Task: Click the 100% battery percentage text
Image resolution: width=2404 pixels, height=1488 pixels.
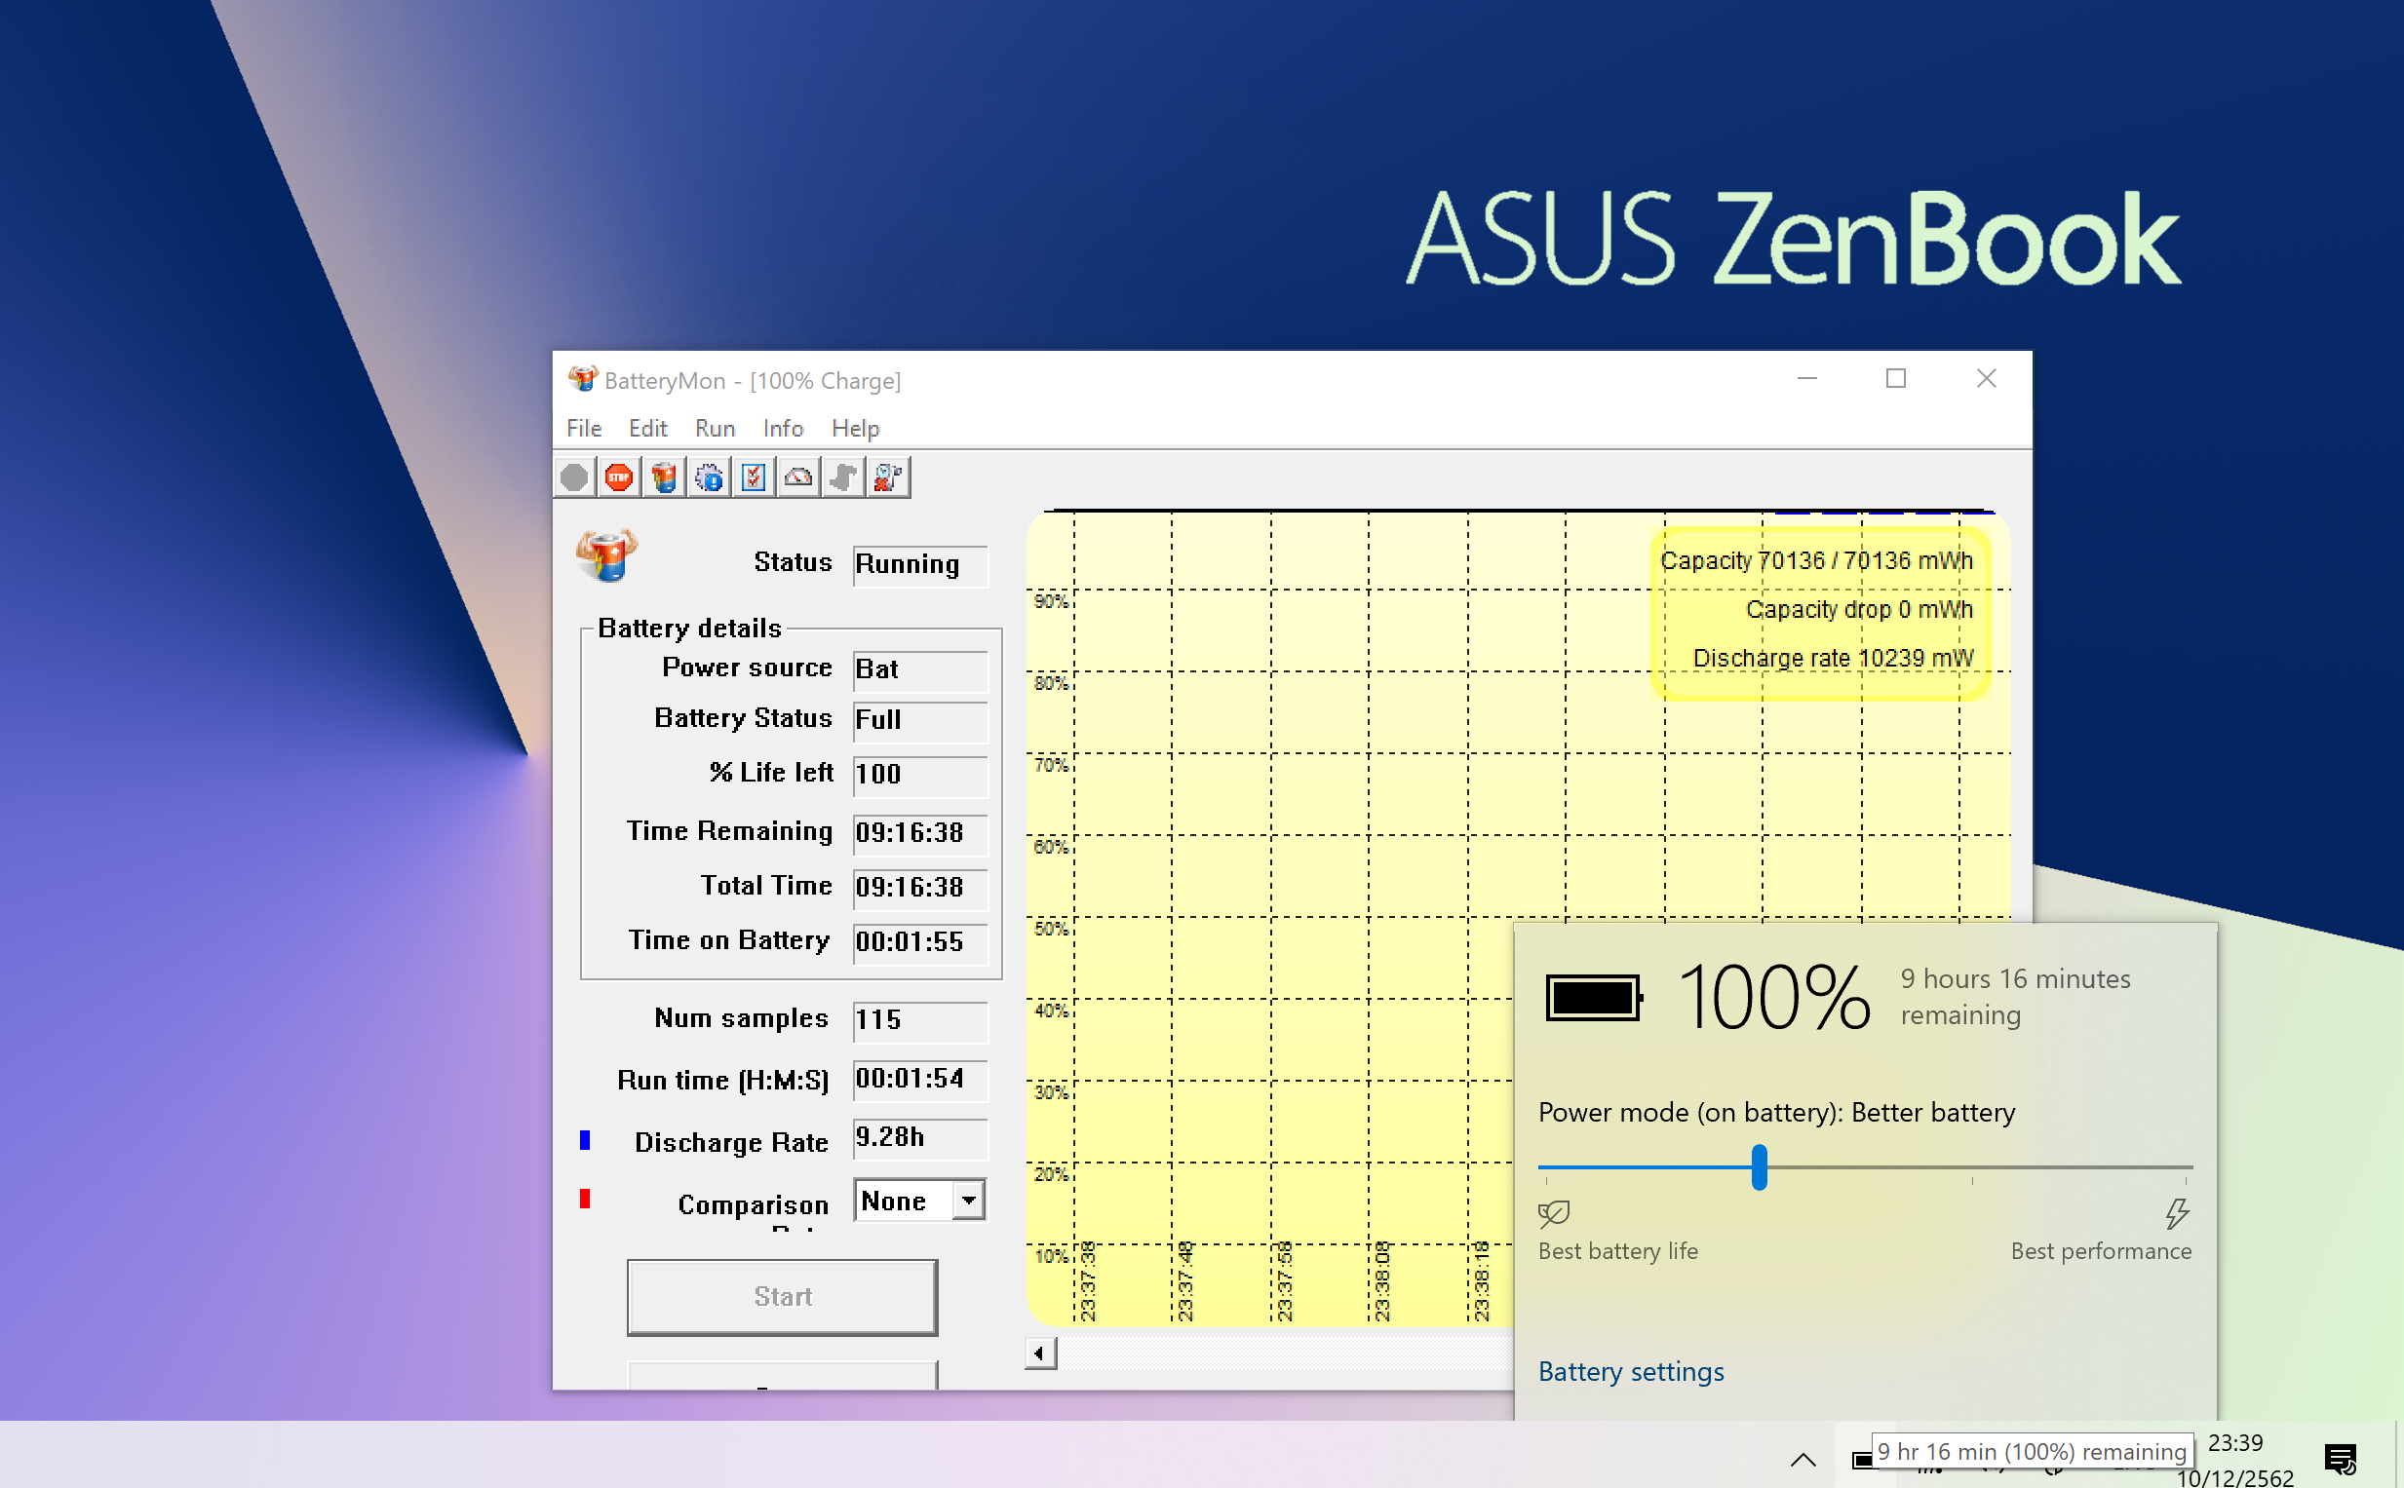Action: (1773, 998)
